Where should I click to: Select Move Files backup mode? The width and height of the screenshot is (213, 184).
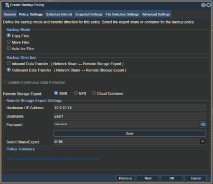(9, 42)
